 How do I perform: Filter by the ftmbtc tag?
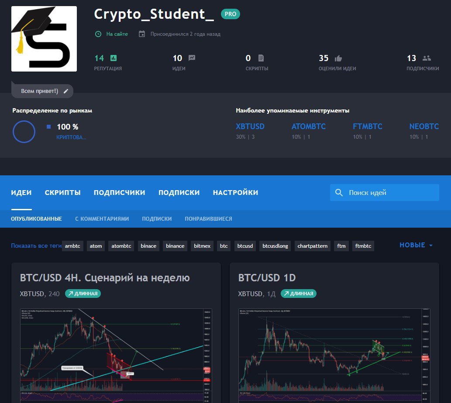point(363,246)
